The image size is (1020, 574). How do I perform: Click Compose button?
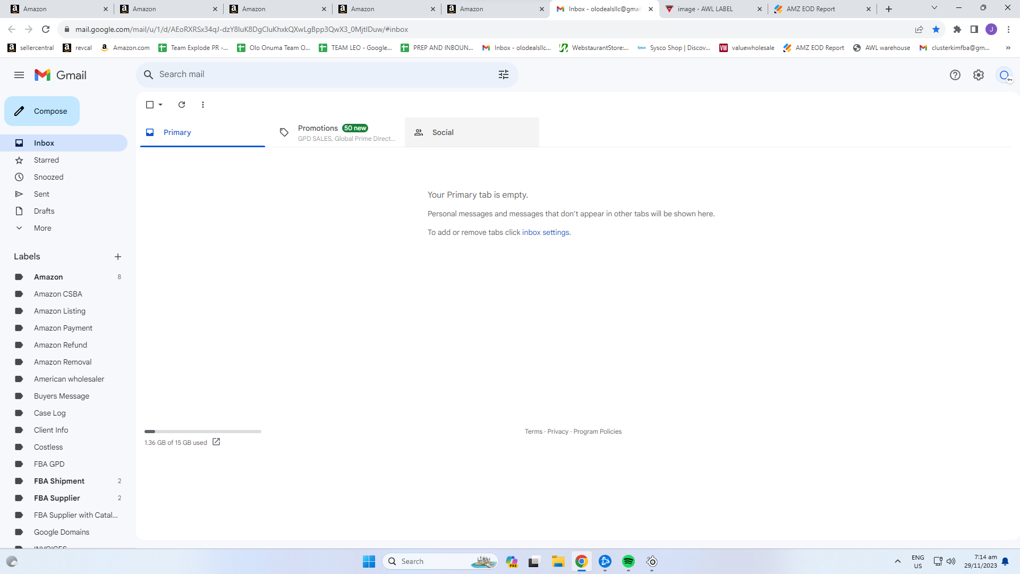click(42, 111)
